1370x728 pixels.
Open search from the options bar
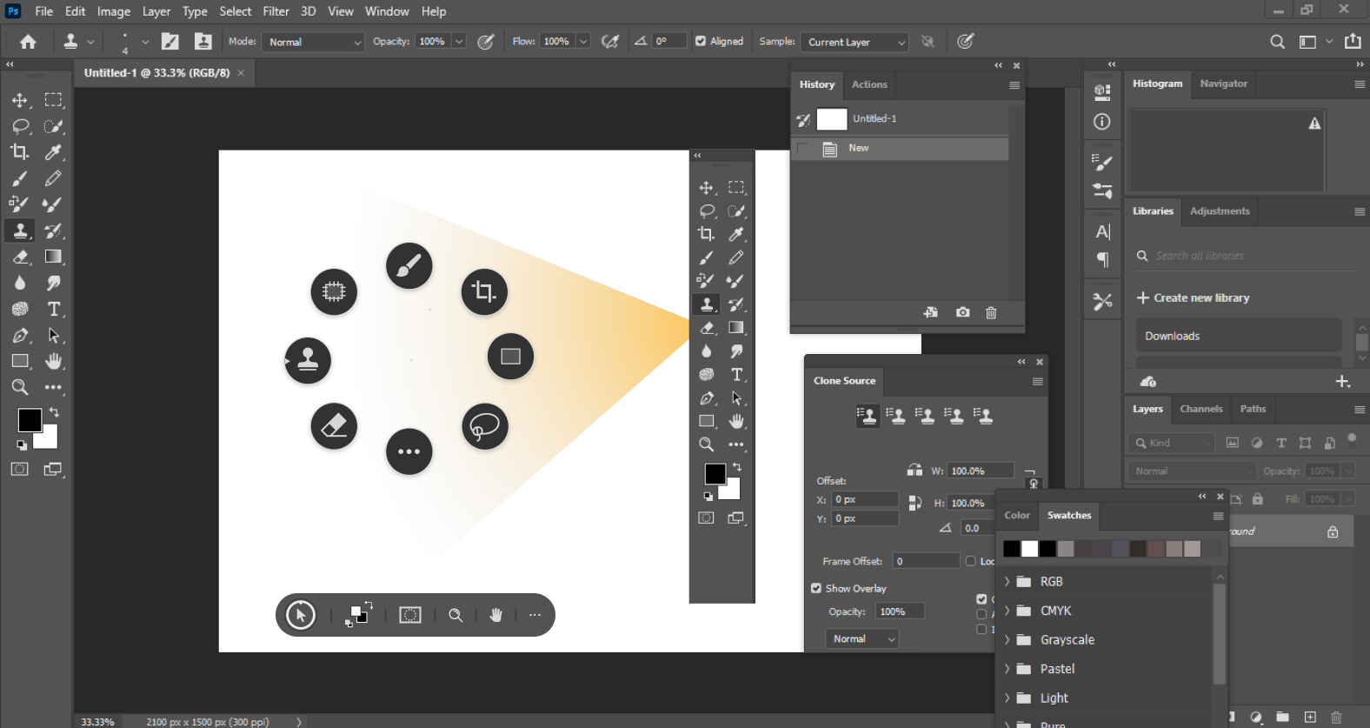(x=1277, y=42)
